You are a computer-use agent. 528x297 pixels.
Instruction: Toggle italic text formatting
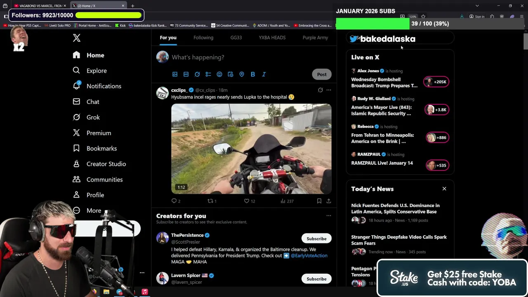(264, 74)
